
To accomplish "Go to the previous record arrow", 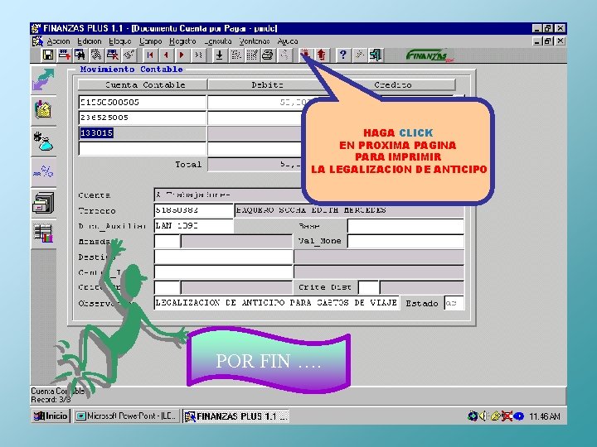I will coord(166,55).
